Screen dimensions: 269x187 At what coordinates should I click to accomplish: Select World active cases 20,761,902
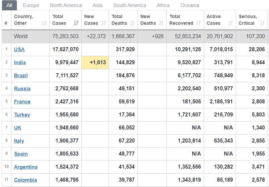coord(220,36)
